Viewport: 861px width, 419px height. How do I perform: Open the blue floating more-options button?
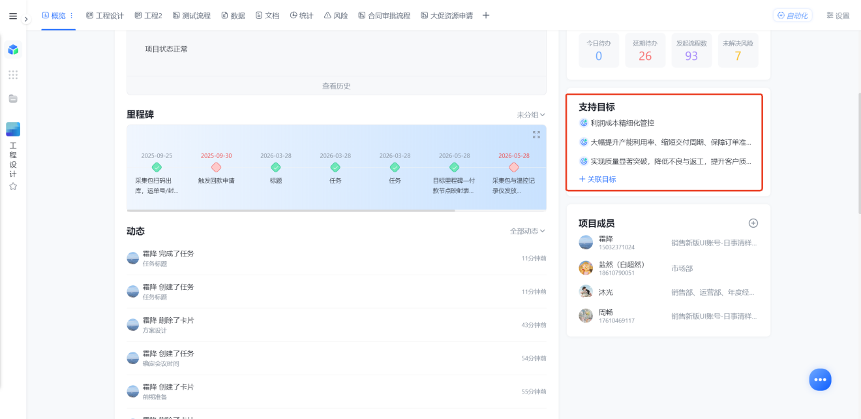(821, 379)
